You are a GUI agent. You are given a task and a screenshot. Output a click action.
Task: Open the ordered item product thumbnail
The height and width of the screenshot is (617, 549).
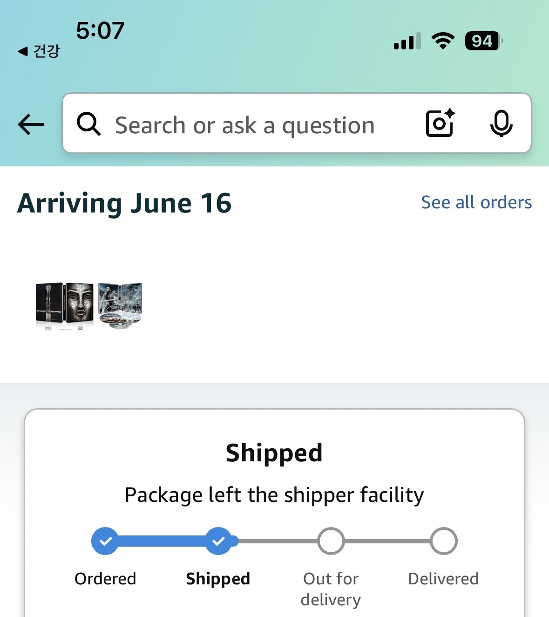tap(89, 306)
